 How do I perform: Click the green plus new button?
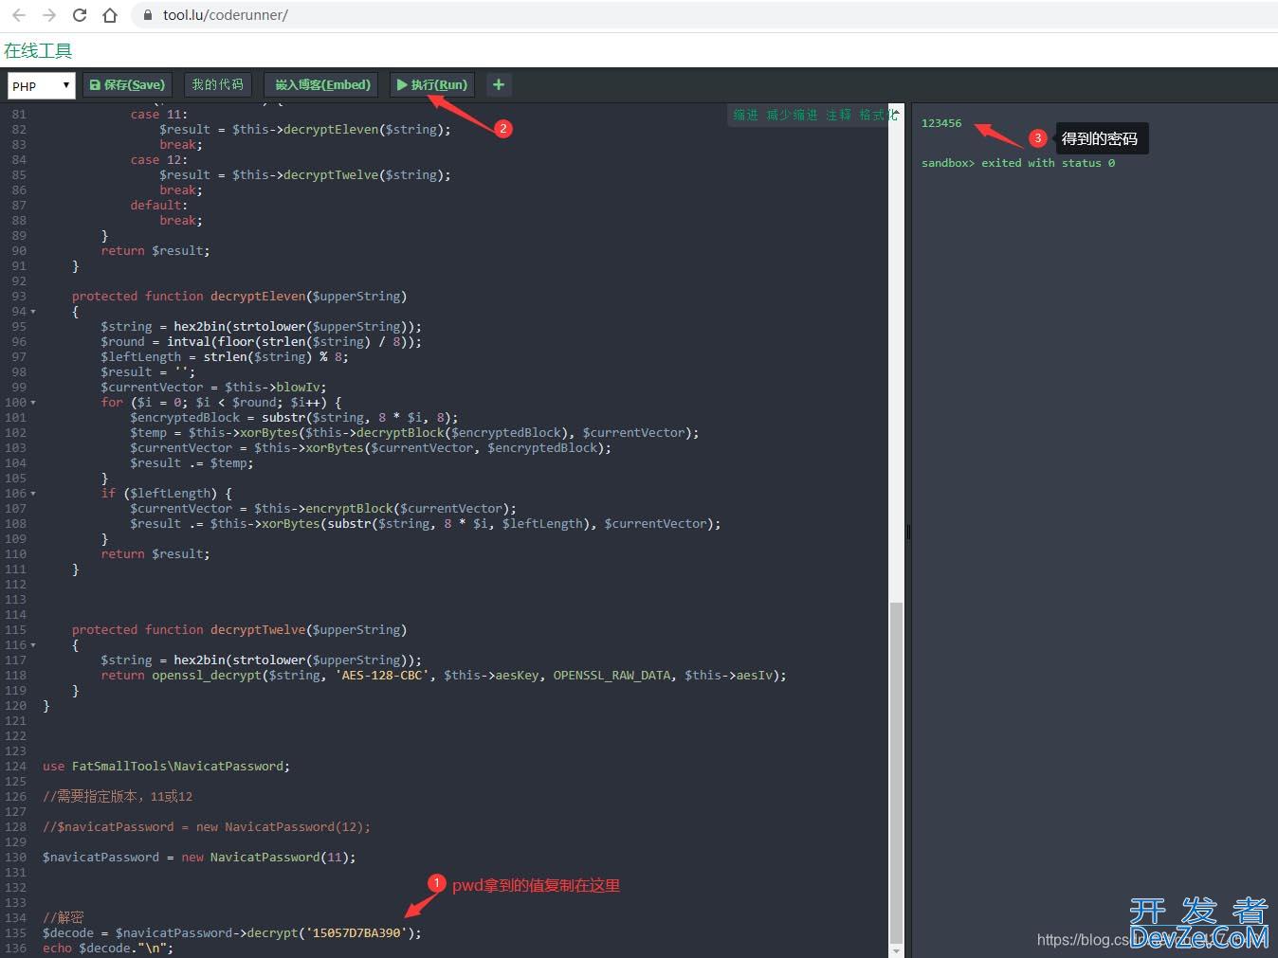coord(498,84)
